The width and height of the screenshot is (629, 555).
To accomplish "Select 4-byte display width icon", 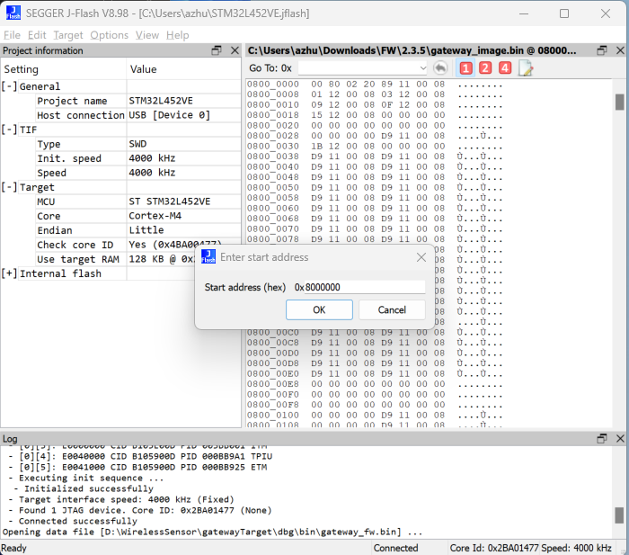I will pos(505,67).
